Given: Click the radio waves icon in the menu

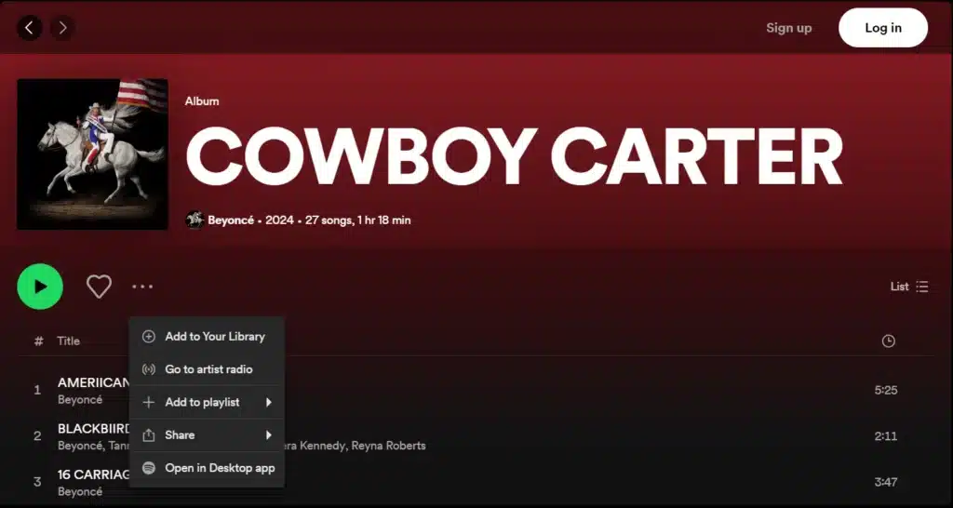Looking at the screenshot, I should coord(148,368).
